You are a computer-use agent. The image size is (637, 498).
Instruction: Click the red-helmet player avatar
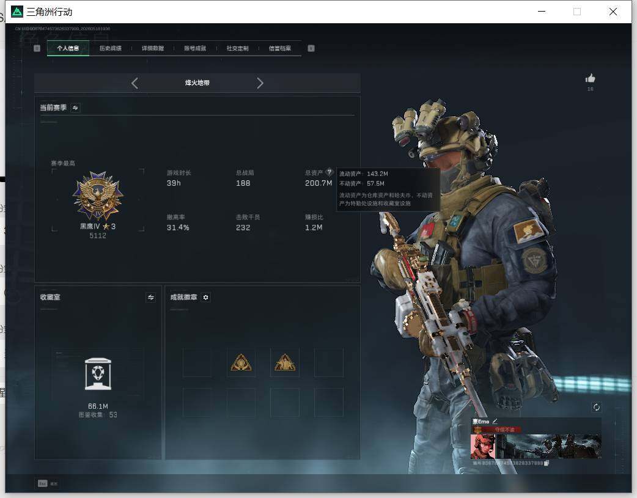pos(483,447)
